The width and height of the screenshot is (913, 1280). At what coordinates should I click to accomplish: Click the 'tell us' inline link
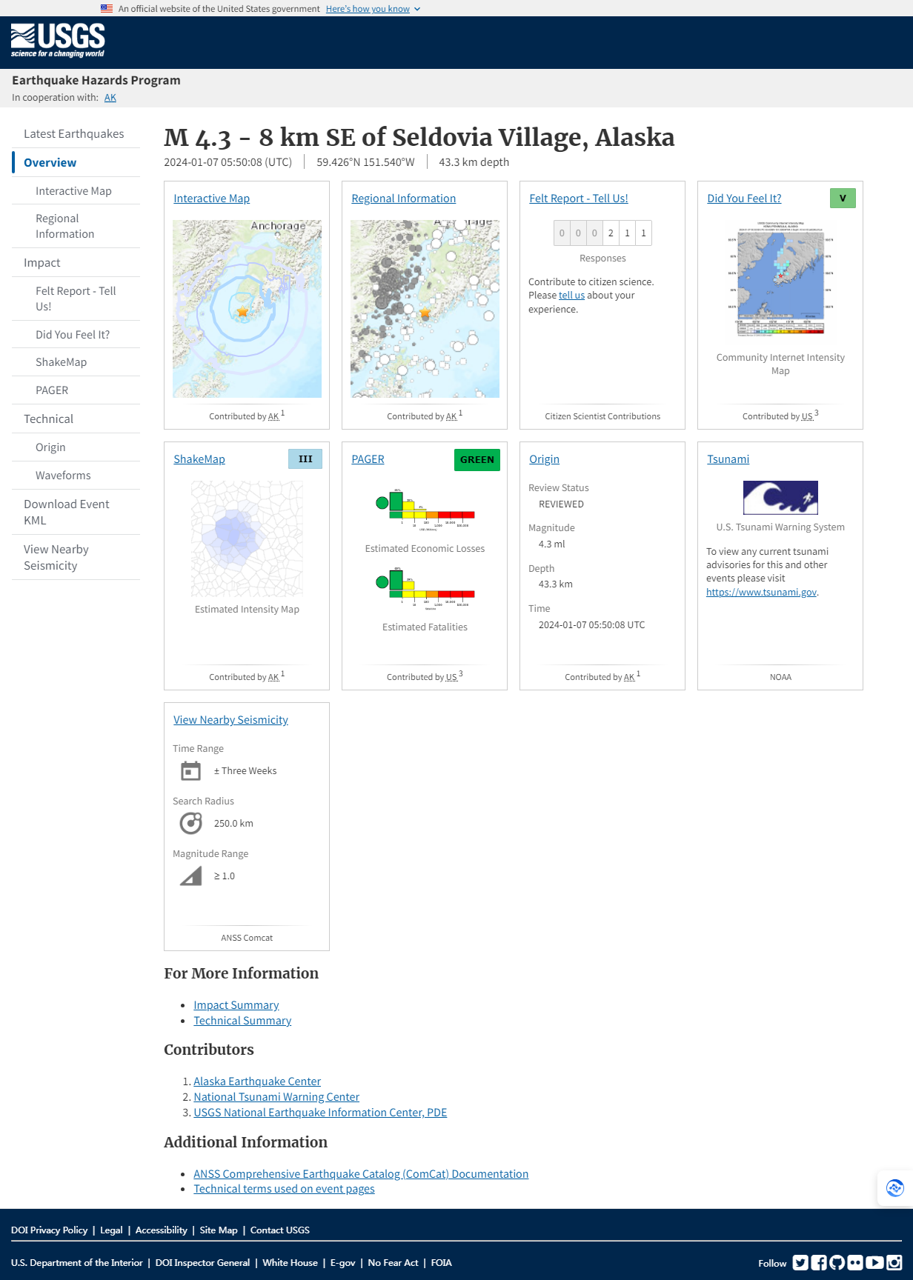[x=571, y=296]
